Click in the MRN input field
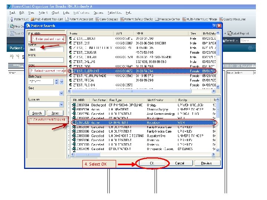This screenshot has height=200, width=267. [46, 60]
